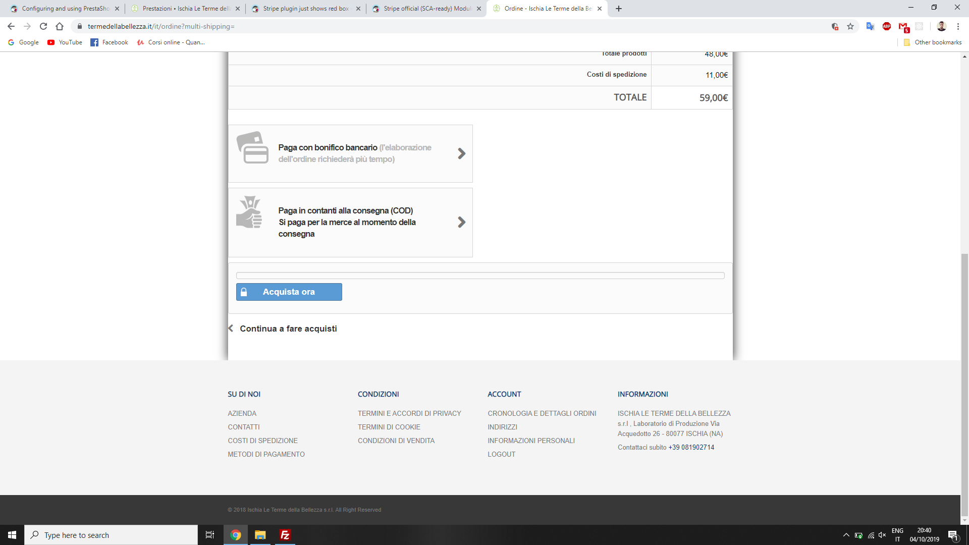The height and width of the screenshot is (545, 969).
Task: Expand bank transfer payment option arrow
Action: (461, 153)
